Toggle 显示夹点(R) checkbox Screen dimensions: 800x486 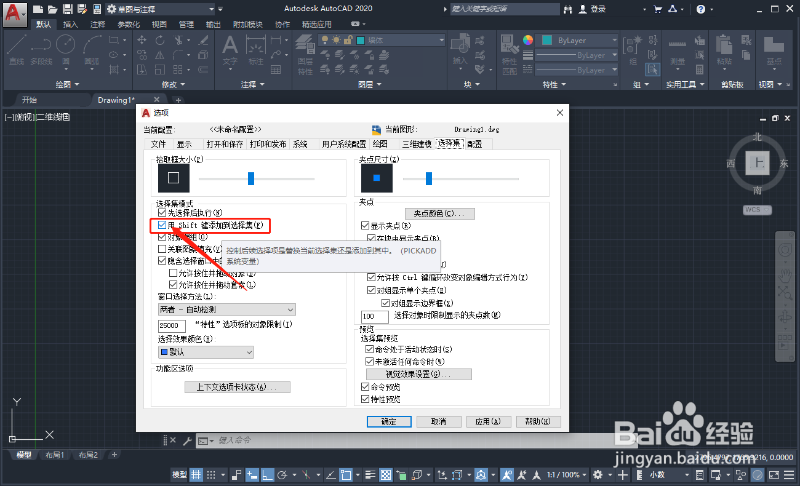366,226
